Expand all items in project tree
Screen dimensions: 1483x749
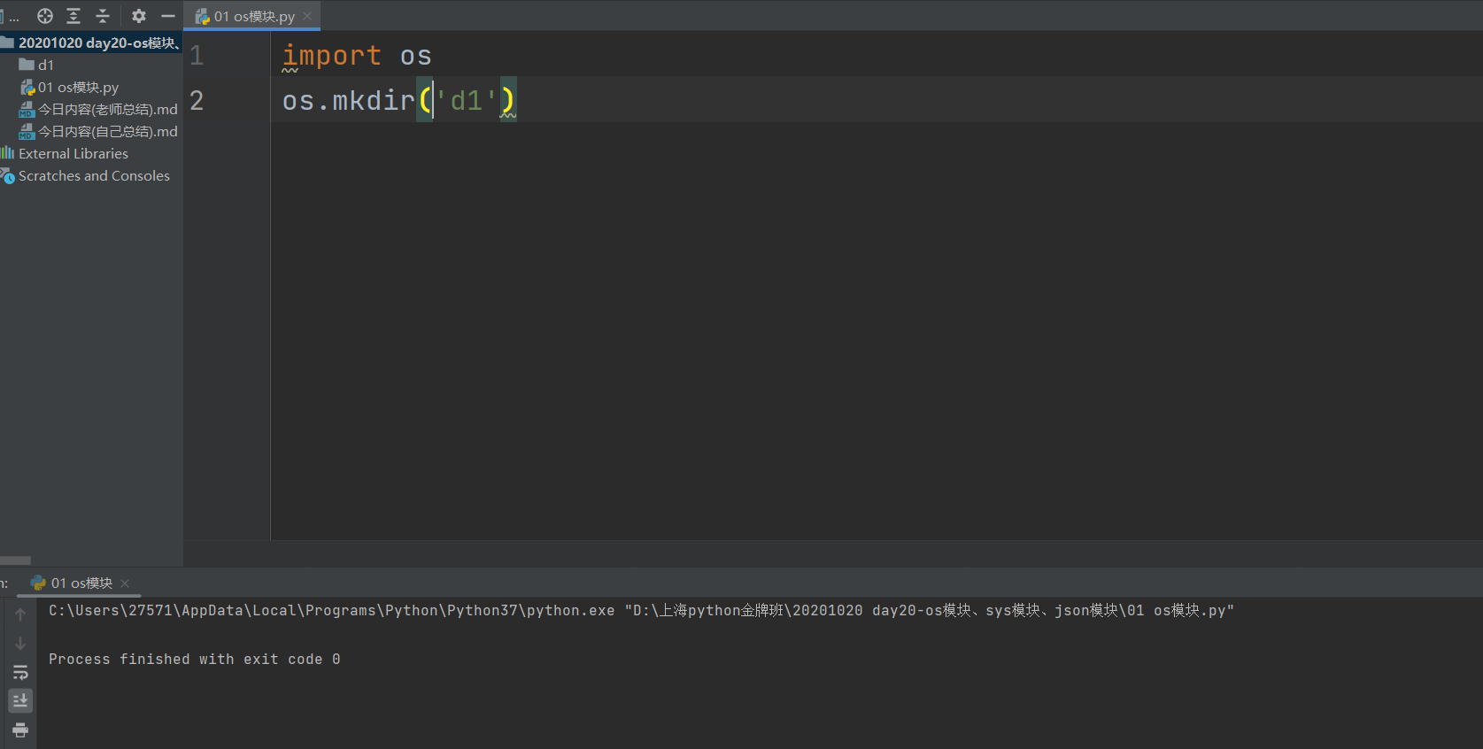click(x=73, y=16)
